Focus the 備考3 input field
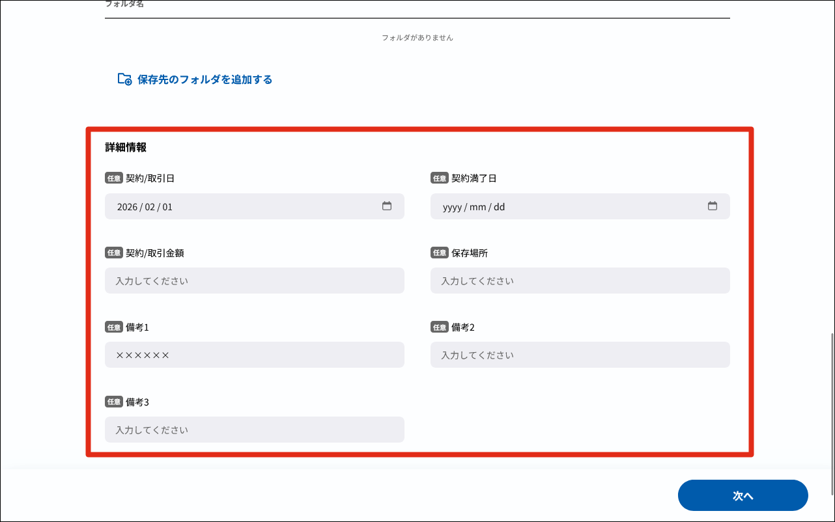Screen dimensions: 835x522 (254, 430)
